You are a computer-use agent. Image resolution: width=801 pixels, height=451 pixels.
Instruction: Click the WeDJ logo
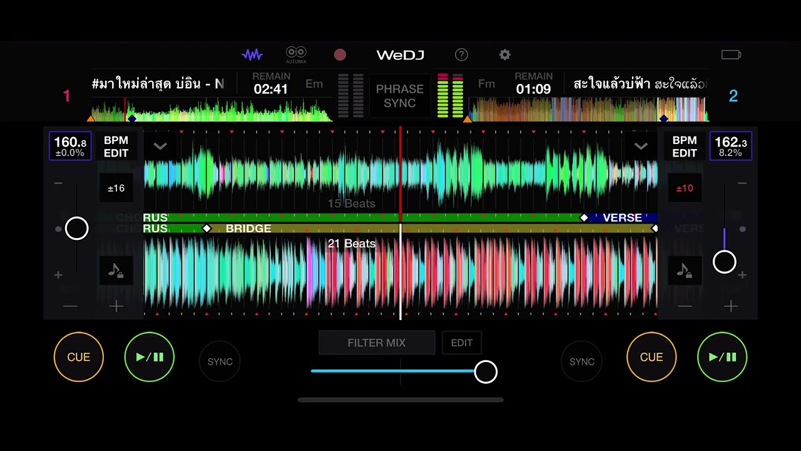[x=400, y=55]
